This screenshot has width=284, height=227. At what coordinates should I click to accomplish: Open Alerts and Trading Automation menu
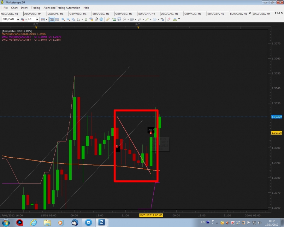point(62,8)
